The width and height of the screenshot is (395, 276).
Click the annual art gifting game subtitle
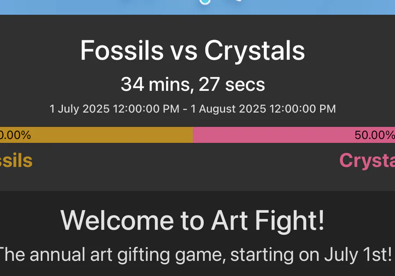[195, 255]
